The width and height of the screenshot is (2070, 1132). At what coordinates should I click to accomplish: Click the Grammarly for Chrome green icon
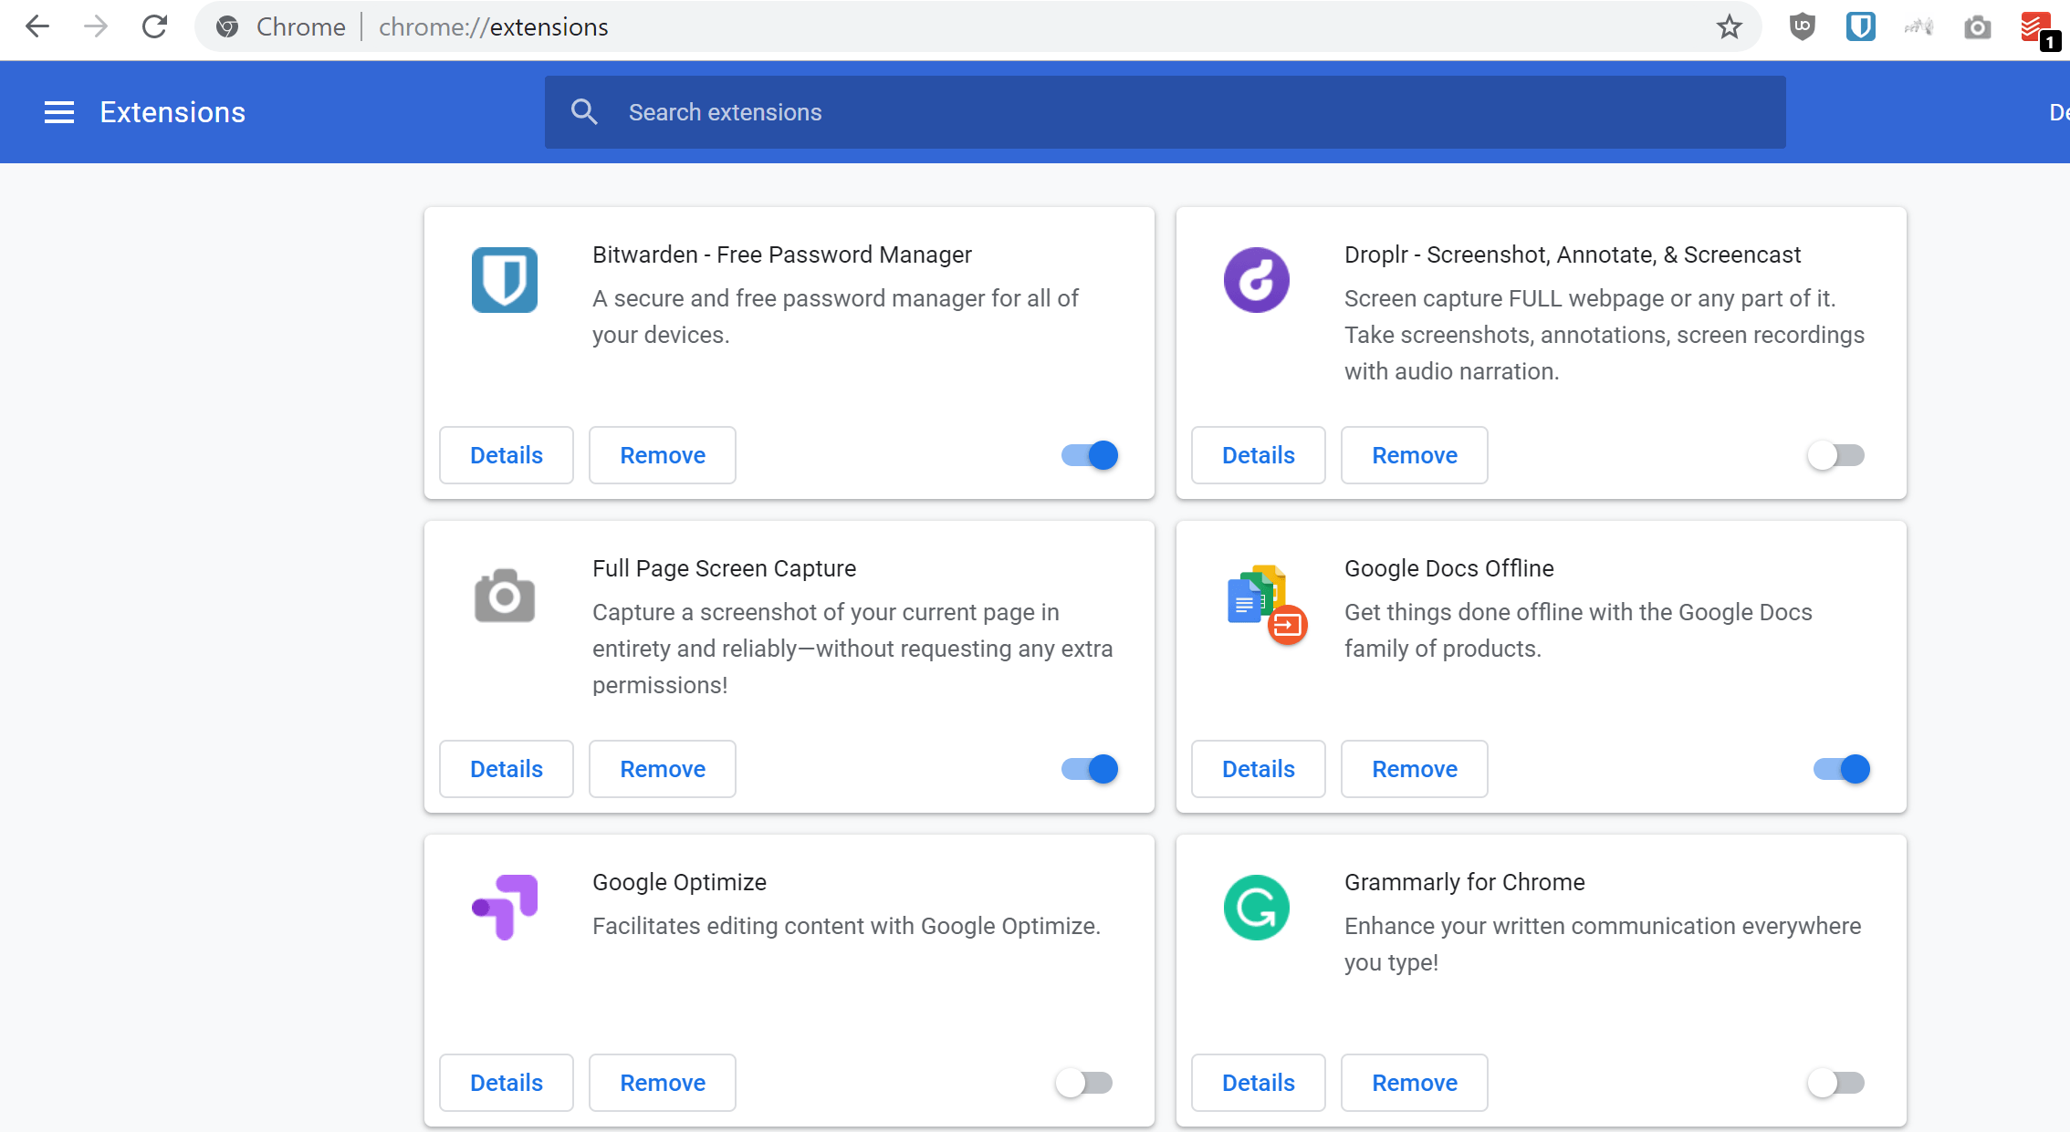point(1257,908)
